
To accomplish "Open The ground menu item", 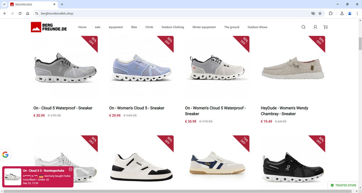I will tap(231, 27).
